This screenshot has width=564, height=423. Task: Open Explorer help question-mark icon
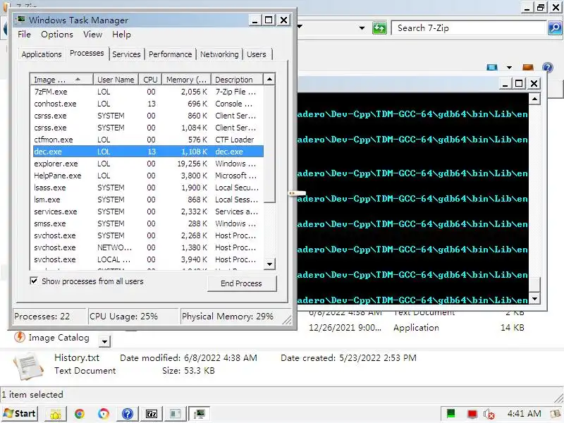point(548,67)
